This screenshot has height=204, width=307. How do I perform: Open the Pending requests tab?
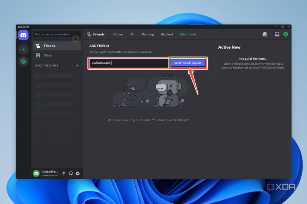click(148, 34)
